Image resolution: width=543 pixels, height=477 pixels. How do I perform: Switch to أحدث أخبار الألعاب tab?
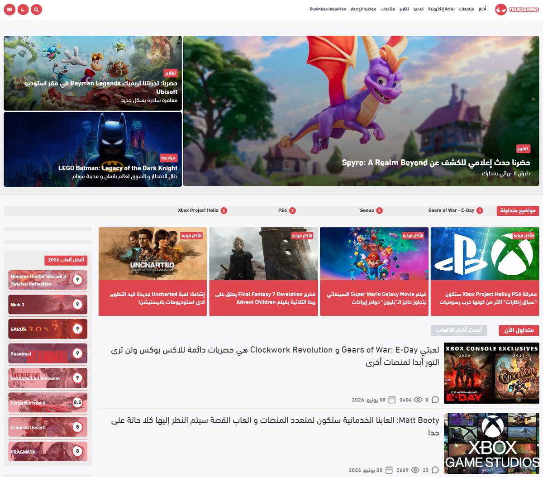[459, 330]
